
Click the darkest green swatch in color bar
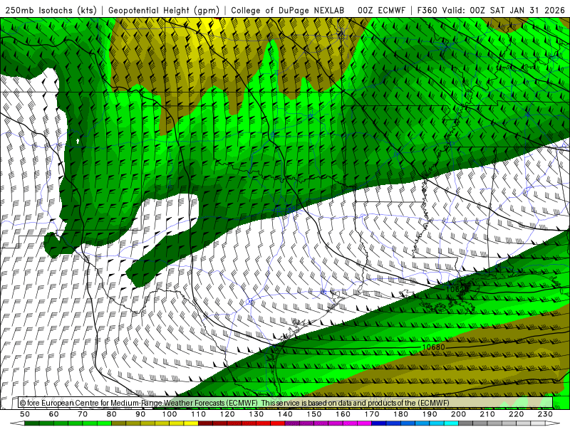click(32, 423)
